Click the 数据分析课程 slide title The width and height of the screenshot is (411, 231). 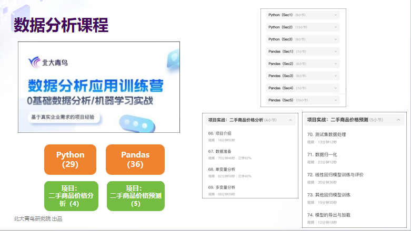point(61,25)
